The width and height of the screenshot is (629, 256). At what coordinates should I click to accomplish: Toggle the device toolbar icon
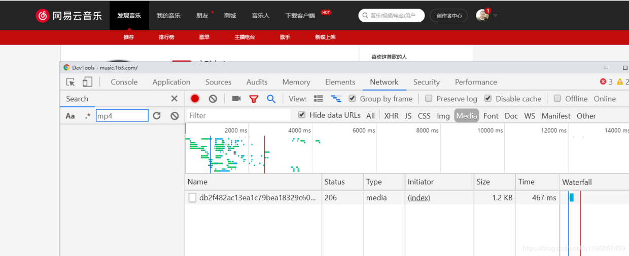(x=87, y=82)
